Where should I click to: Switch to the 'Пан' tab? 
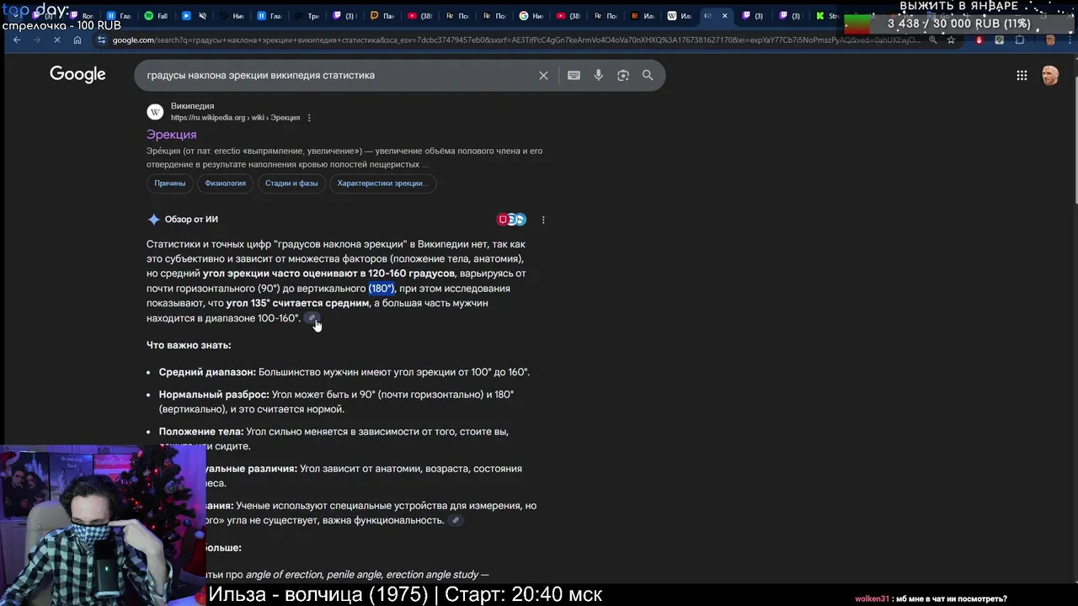tap(382, 16)
